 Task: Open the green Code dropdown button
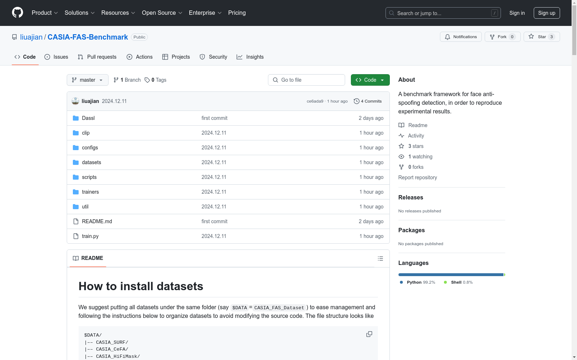(370, 80)
